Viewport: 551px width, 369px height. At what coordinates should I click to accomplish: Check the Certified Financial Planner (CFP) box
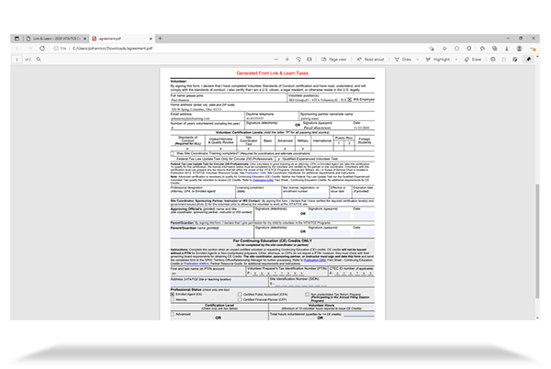(240, 300)
